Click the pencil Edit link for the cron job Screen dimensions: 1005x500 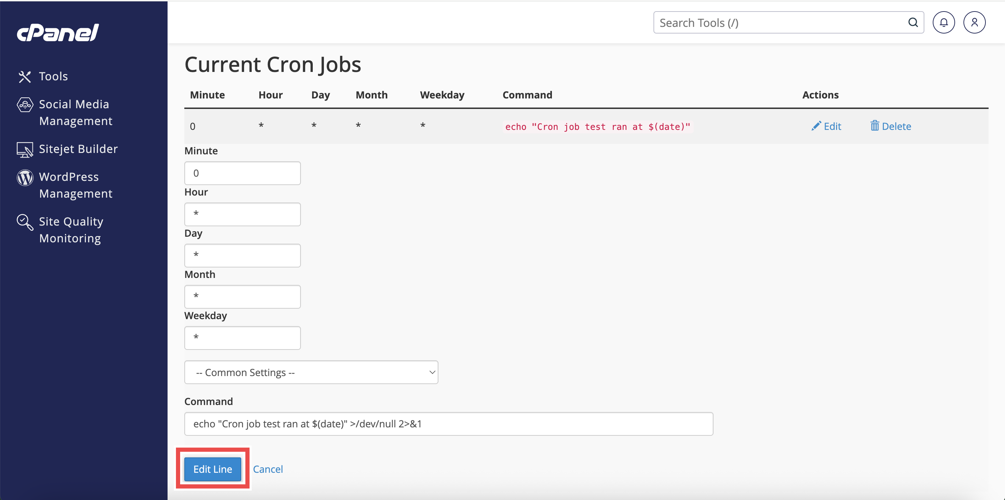(x=826, y=126)
